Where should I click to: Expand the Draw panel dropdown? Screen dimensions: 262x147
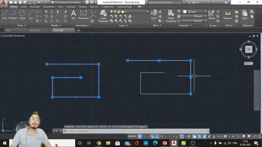[22, 25]
